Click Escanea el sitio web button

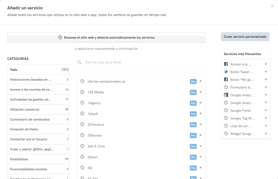[x=106, y=37]
